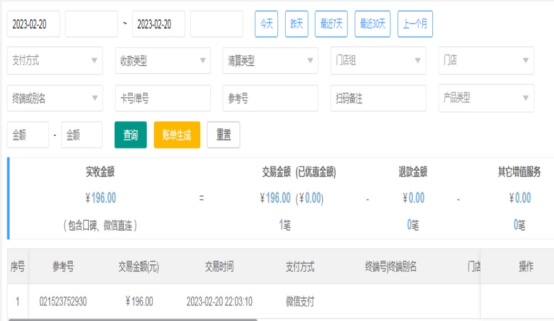554x321 pixels.
Task: Open the 门店 selector dropdown
Action: click(486, 60)
